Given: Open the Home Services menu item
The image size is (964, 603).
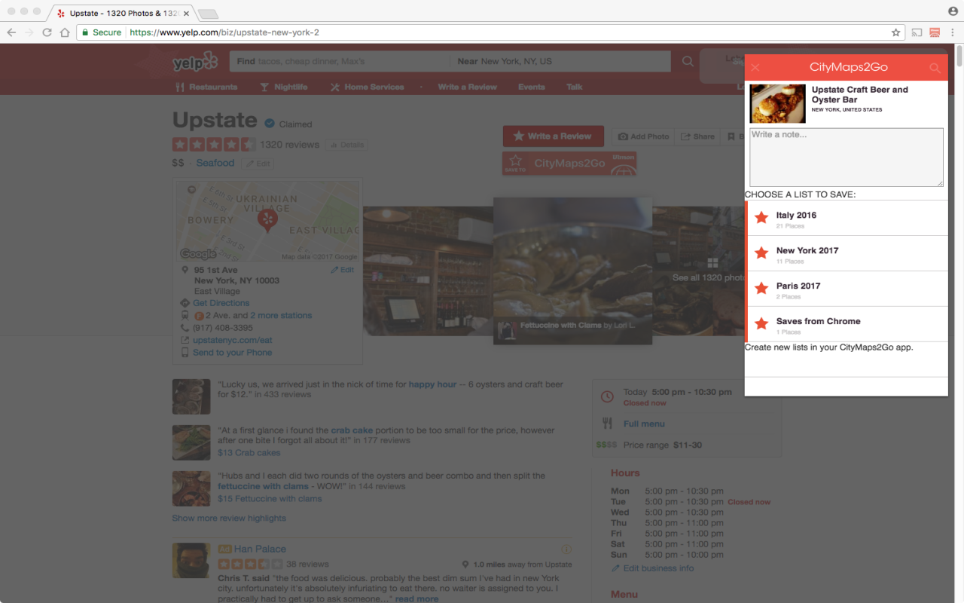Looking at the screenshot, I should coord(367,87).
